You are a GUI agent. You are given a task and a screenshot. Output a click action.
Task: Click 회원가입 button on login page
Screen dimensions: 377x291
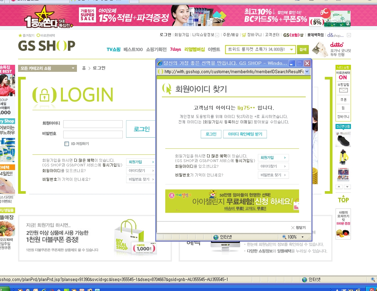click(x=140, y=162)
